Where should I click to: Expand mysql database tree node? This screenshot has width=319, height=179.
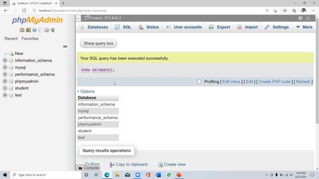coord(5,68)
